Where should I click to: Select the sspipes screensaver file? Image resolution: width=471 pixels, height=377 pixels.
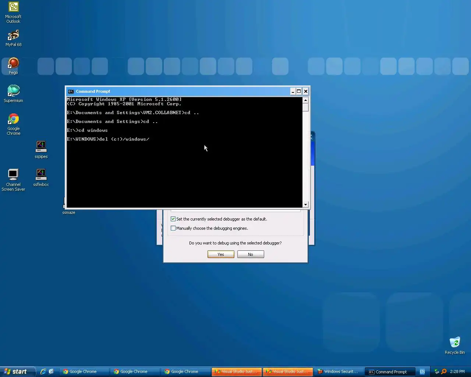pyautogui.click(x=41, y=149)
